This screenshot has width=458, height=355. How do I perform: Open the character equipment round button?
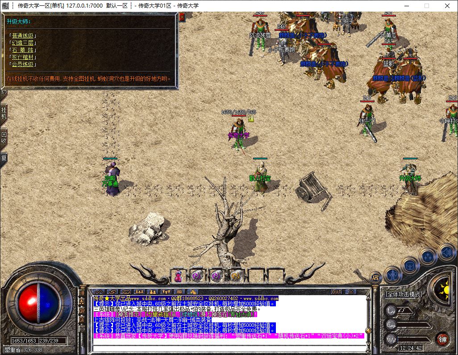[392, 275]
